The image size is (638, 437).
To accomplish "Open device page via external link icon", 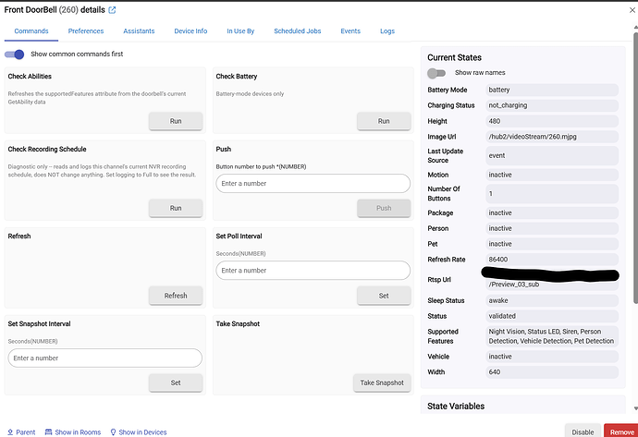I will click(112, 10).
